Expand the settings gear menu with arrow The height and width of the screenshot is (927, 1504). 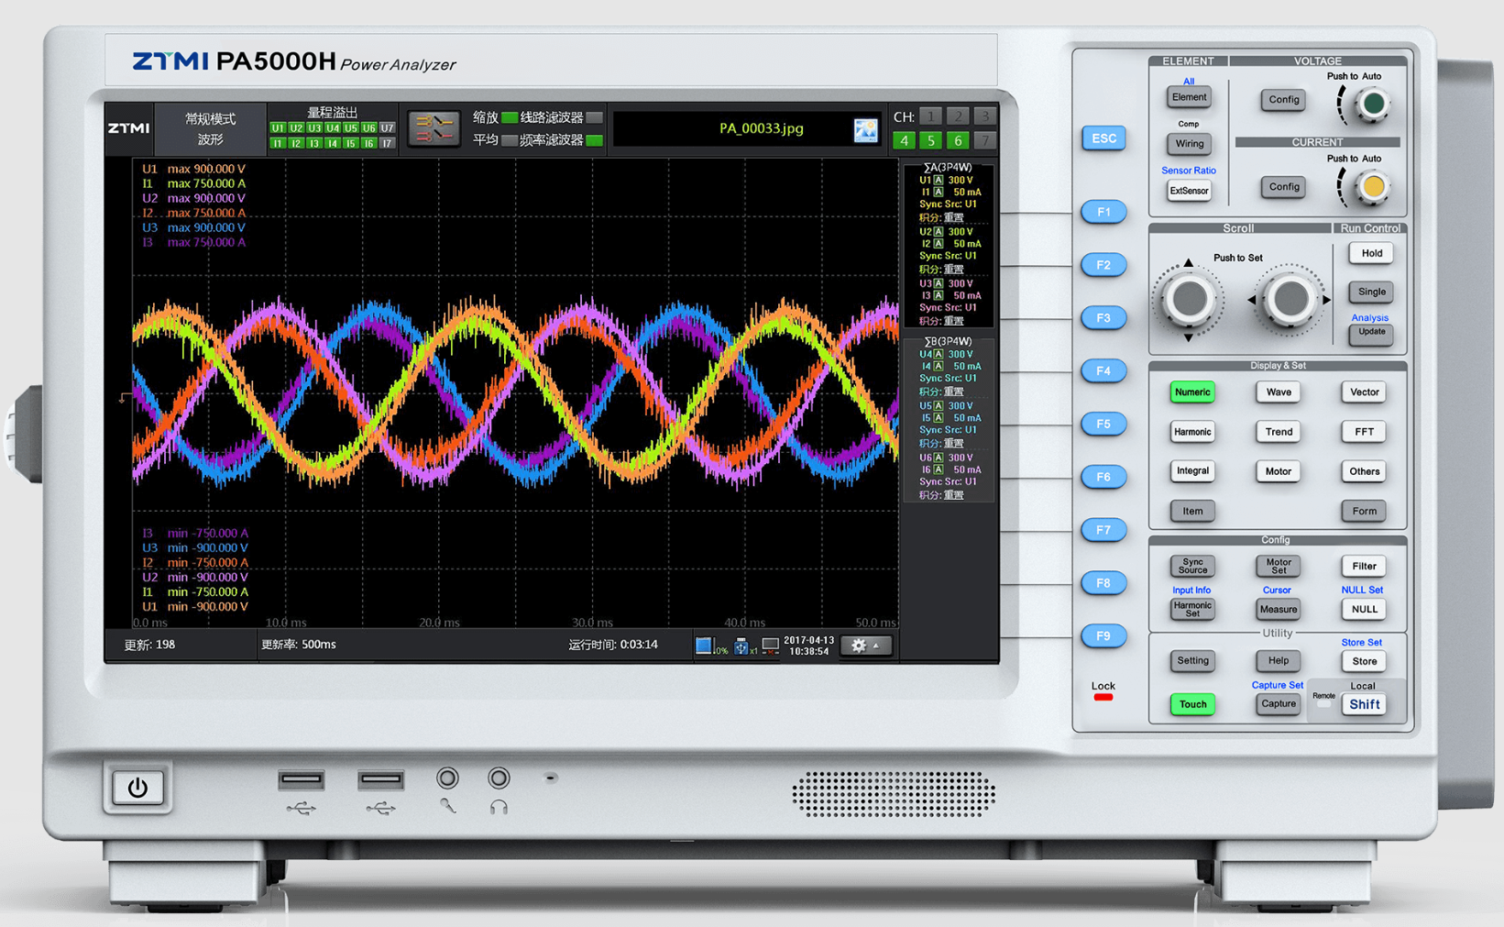[x=864, y=646]
